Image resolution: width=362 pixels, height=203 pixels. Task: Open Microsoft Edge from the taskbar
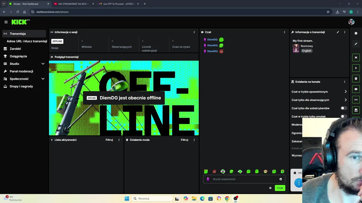[202, 198]
